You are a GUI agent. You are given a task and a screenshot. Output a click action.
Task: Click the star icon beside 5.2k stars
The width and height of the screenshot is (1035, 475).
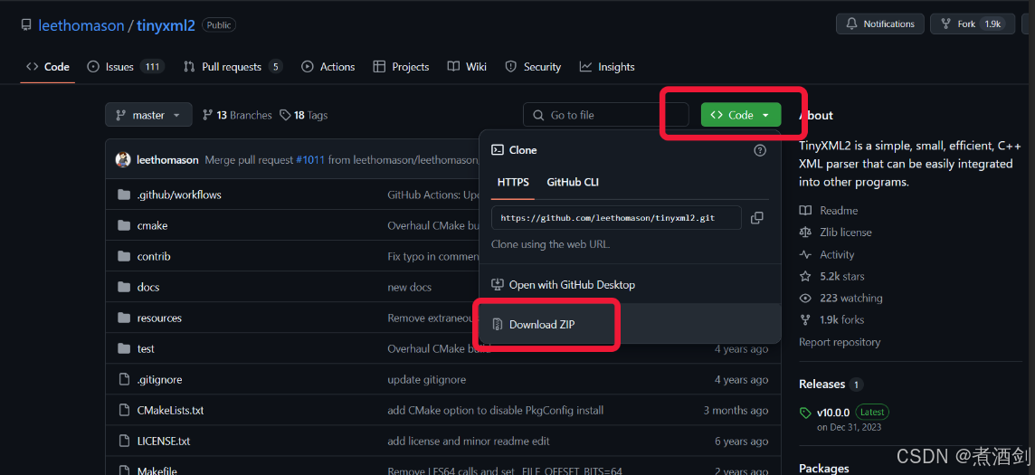(805, 277)
